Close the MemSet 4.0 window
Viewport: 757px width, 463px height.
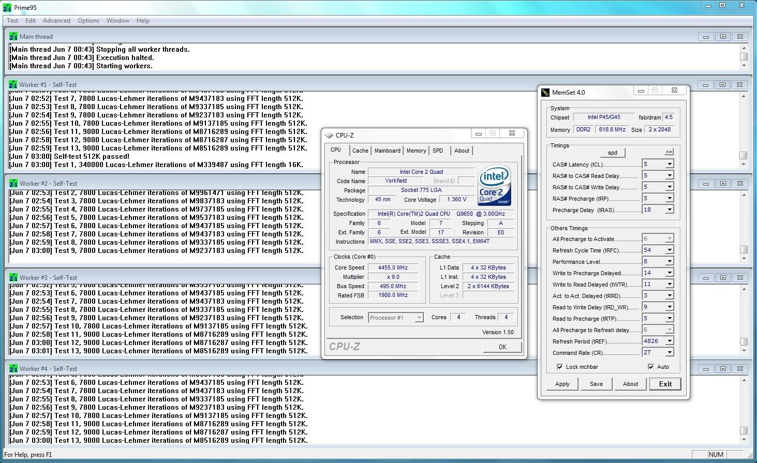[x=674, y=90]
